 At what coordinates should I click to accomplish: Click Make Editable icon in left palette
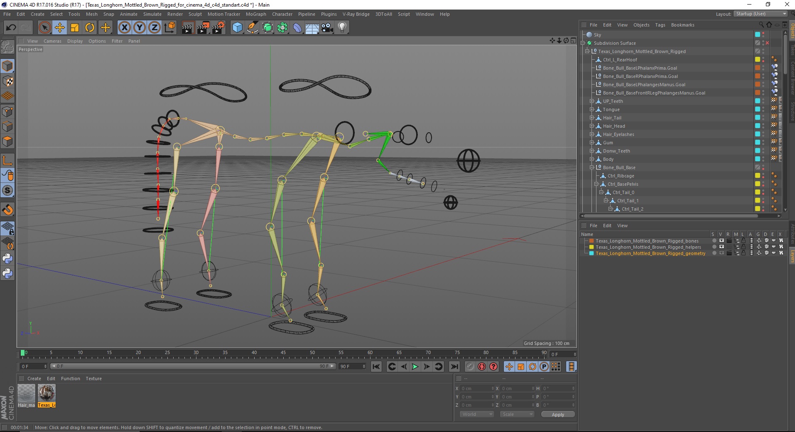click(7, 47)
